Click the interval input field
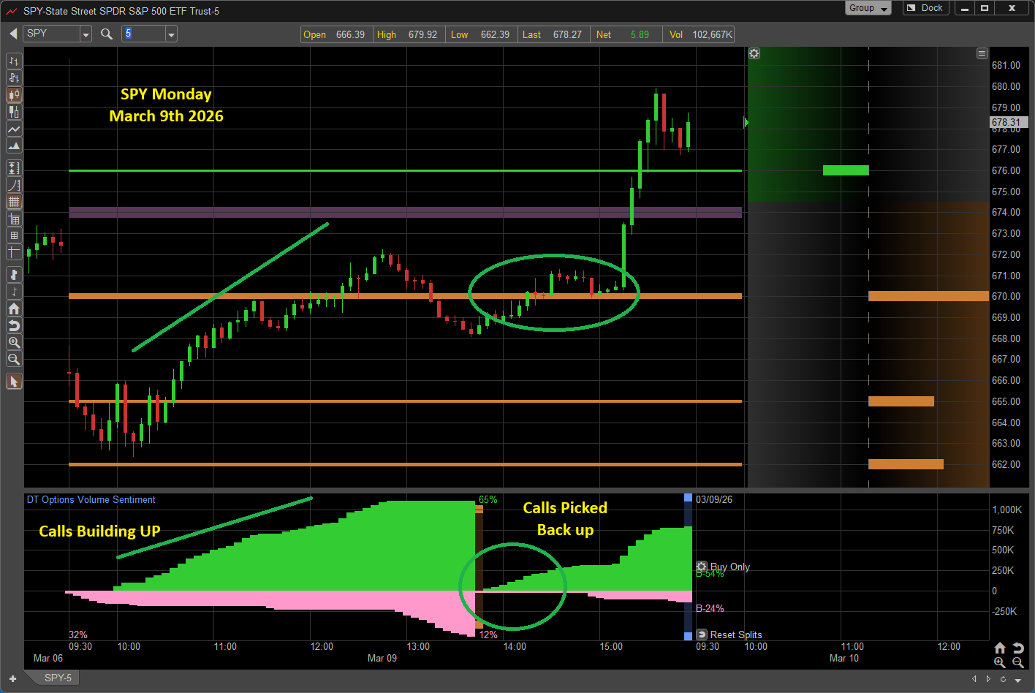The width and height of the screenshot is (1035, 693). [143, 34]
